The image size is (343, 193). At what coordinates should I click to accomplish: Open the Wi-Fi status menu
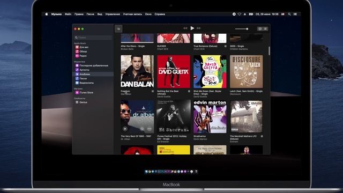240,14
